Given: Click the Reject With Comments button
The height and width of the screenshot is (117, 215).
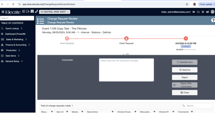Looking at the screenshot, I should click(x=185, y=85).
